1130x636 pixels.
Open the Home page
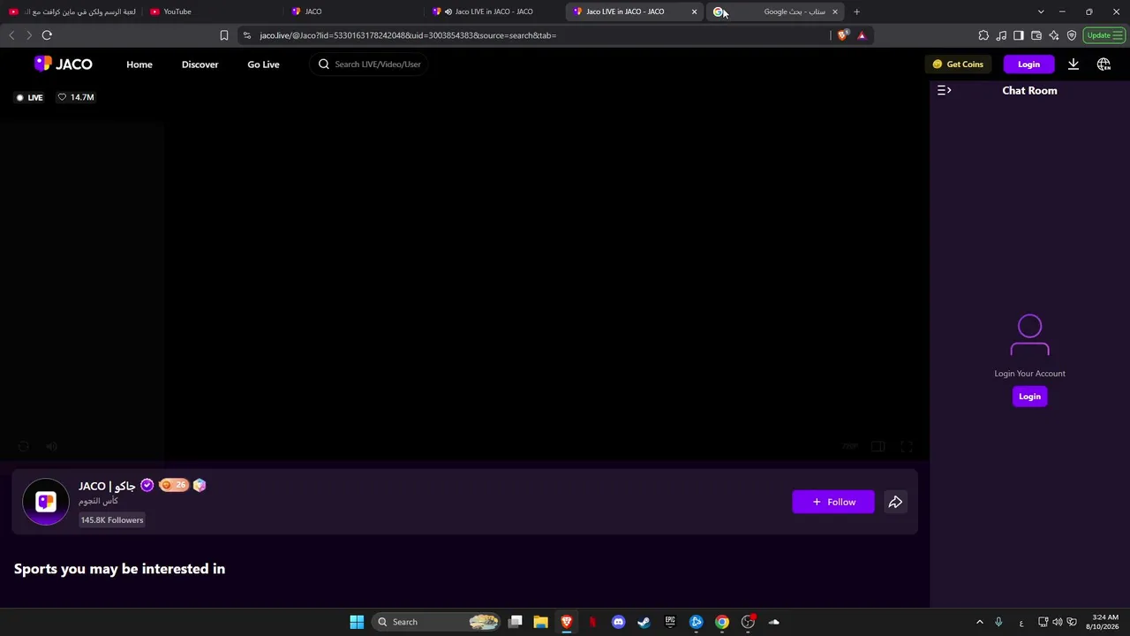(139, 64)
